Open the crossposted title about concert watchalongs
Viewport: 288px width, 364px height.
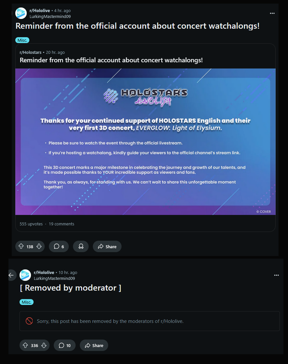[111, 60]
